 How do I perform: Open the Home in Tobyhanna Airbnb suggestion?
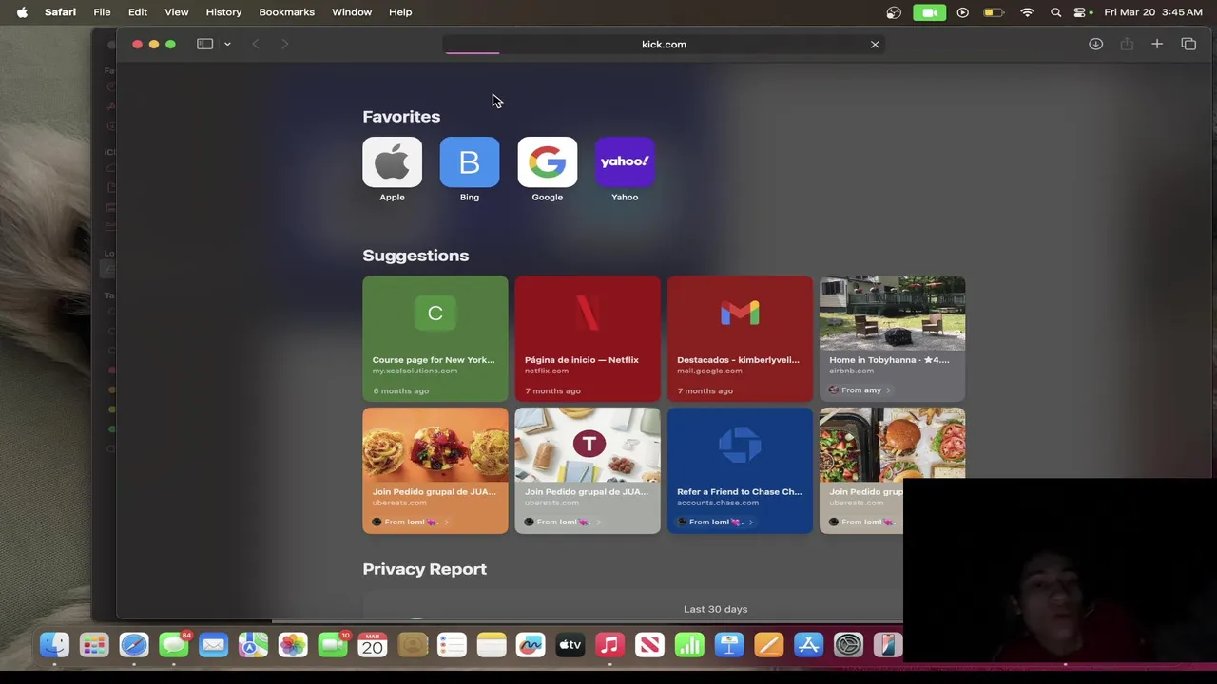coord(892,338)
